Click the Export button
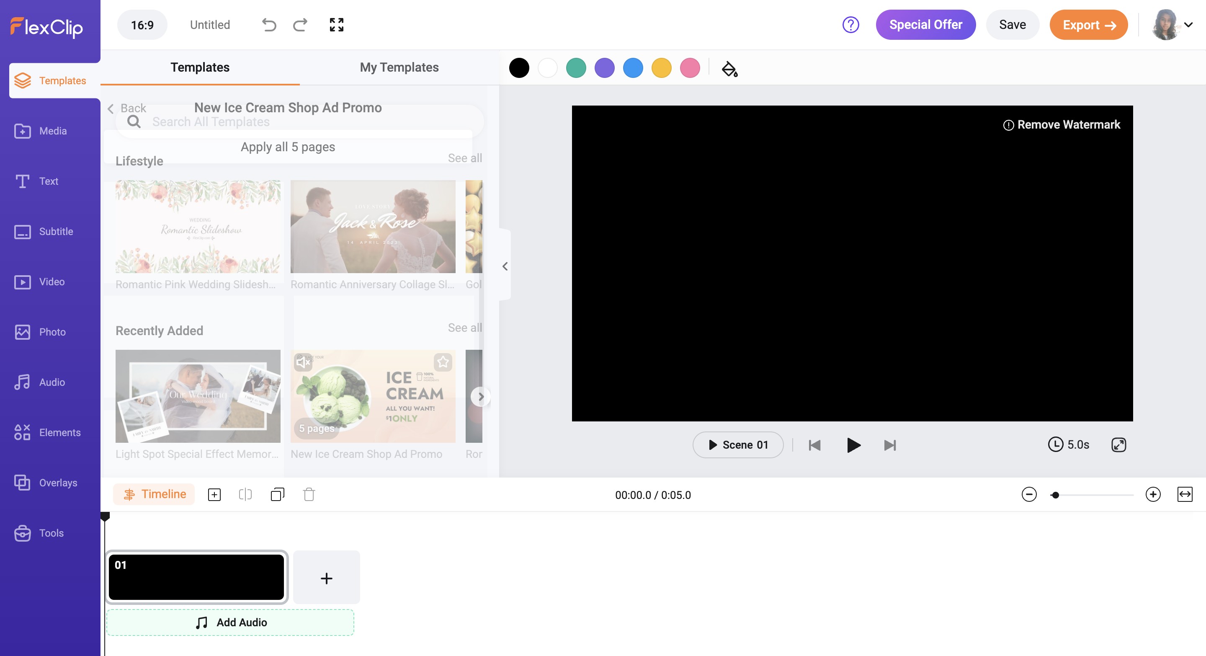Image resolution: width=1206 pixels, height=656 pixels. click(x=1088, y=25)
